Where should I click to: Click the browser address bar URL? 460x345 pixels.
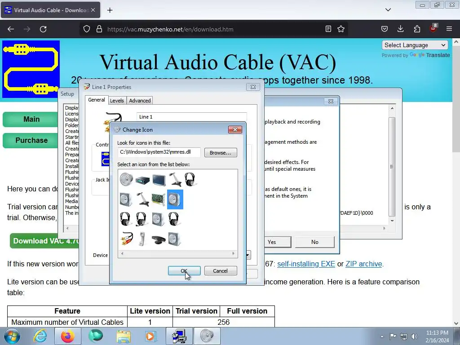(170, 29)
